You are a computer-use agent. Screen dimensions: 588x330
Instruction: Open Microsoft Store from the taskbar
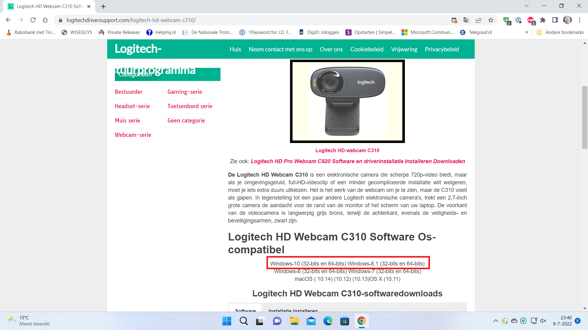(x=345, y=321)
